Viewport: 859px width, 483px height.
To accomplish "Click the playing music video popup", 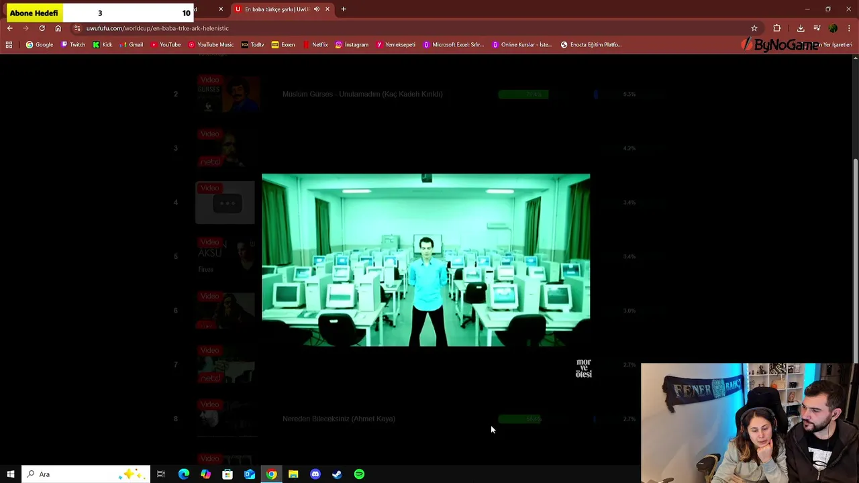I will tap(426, 260).
